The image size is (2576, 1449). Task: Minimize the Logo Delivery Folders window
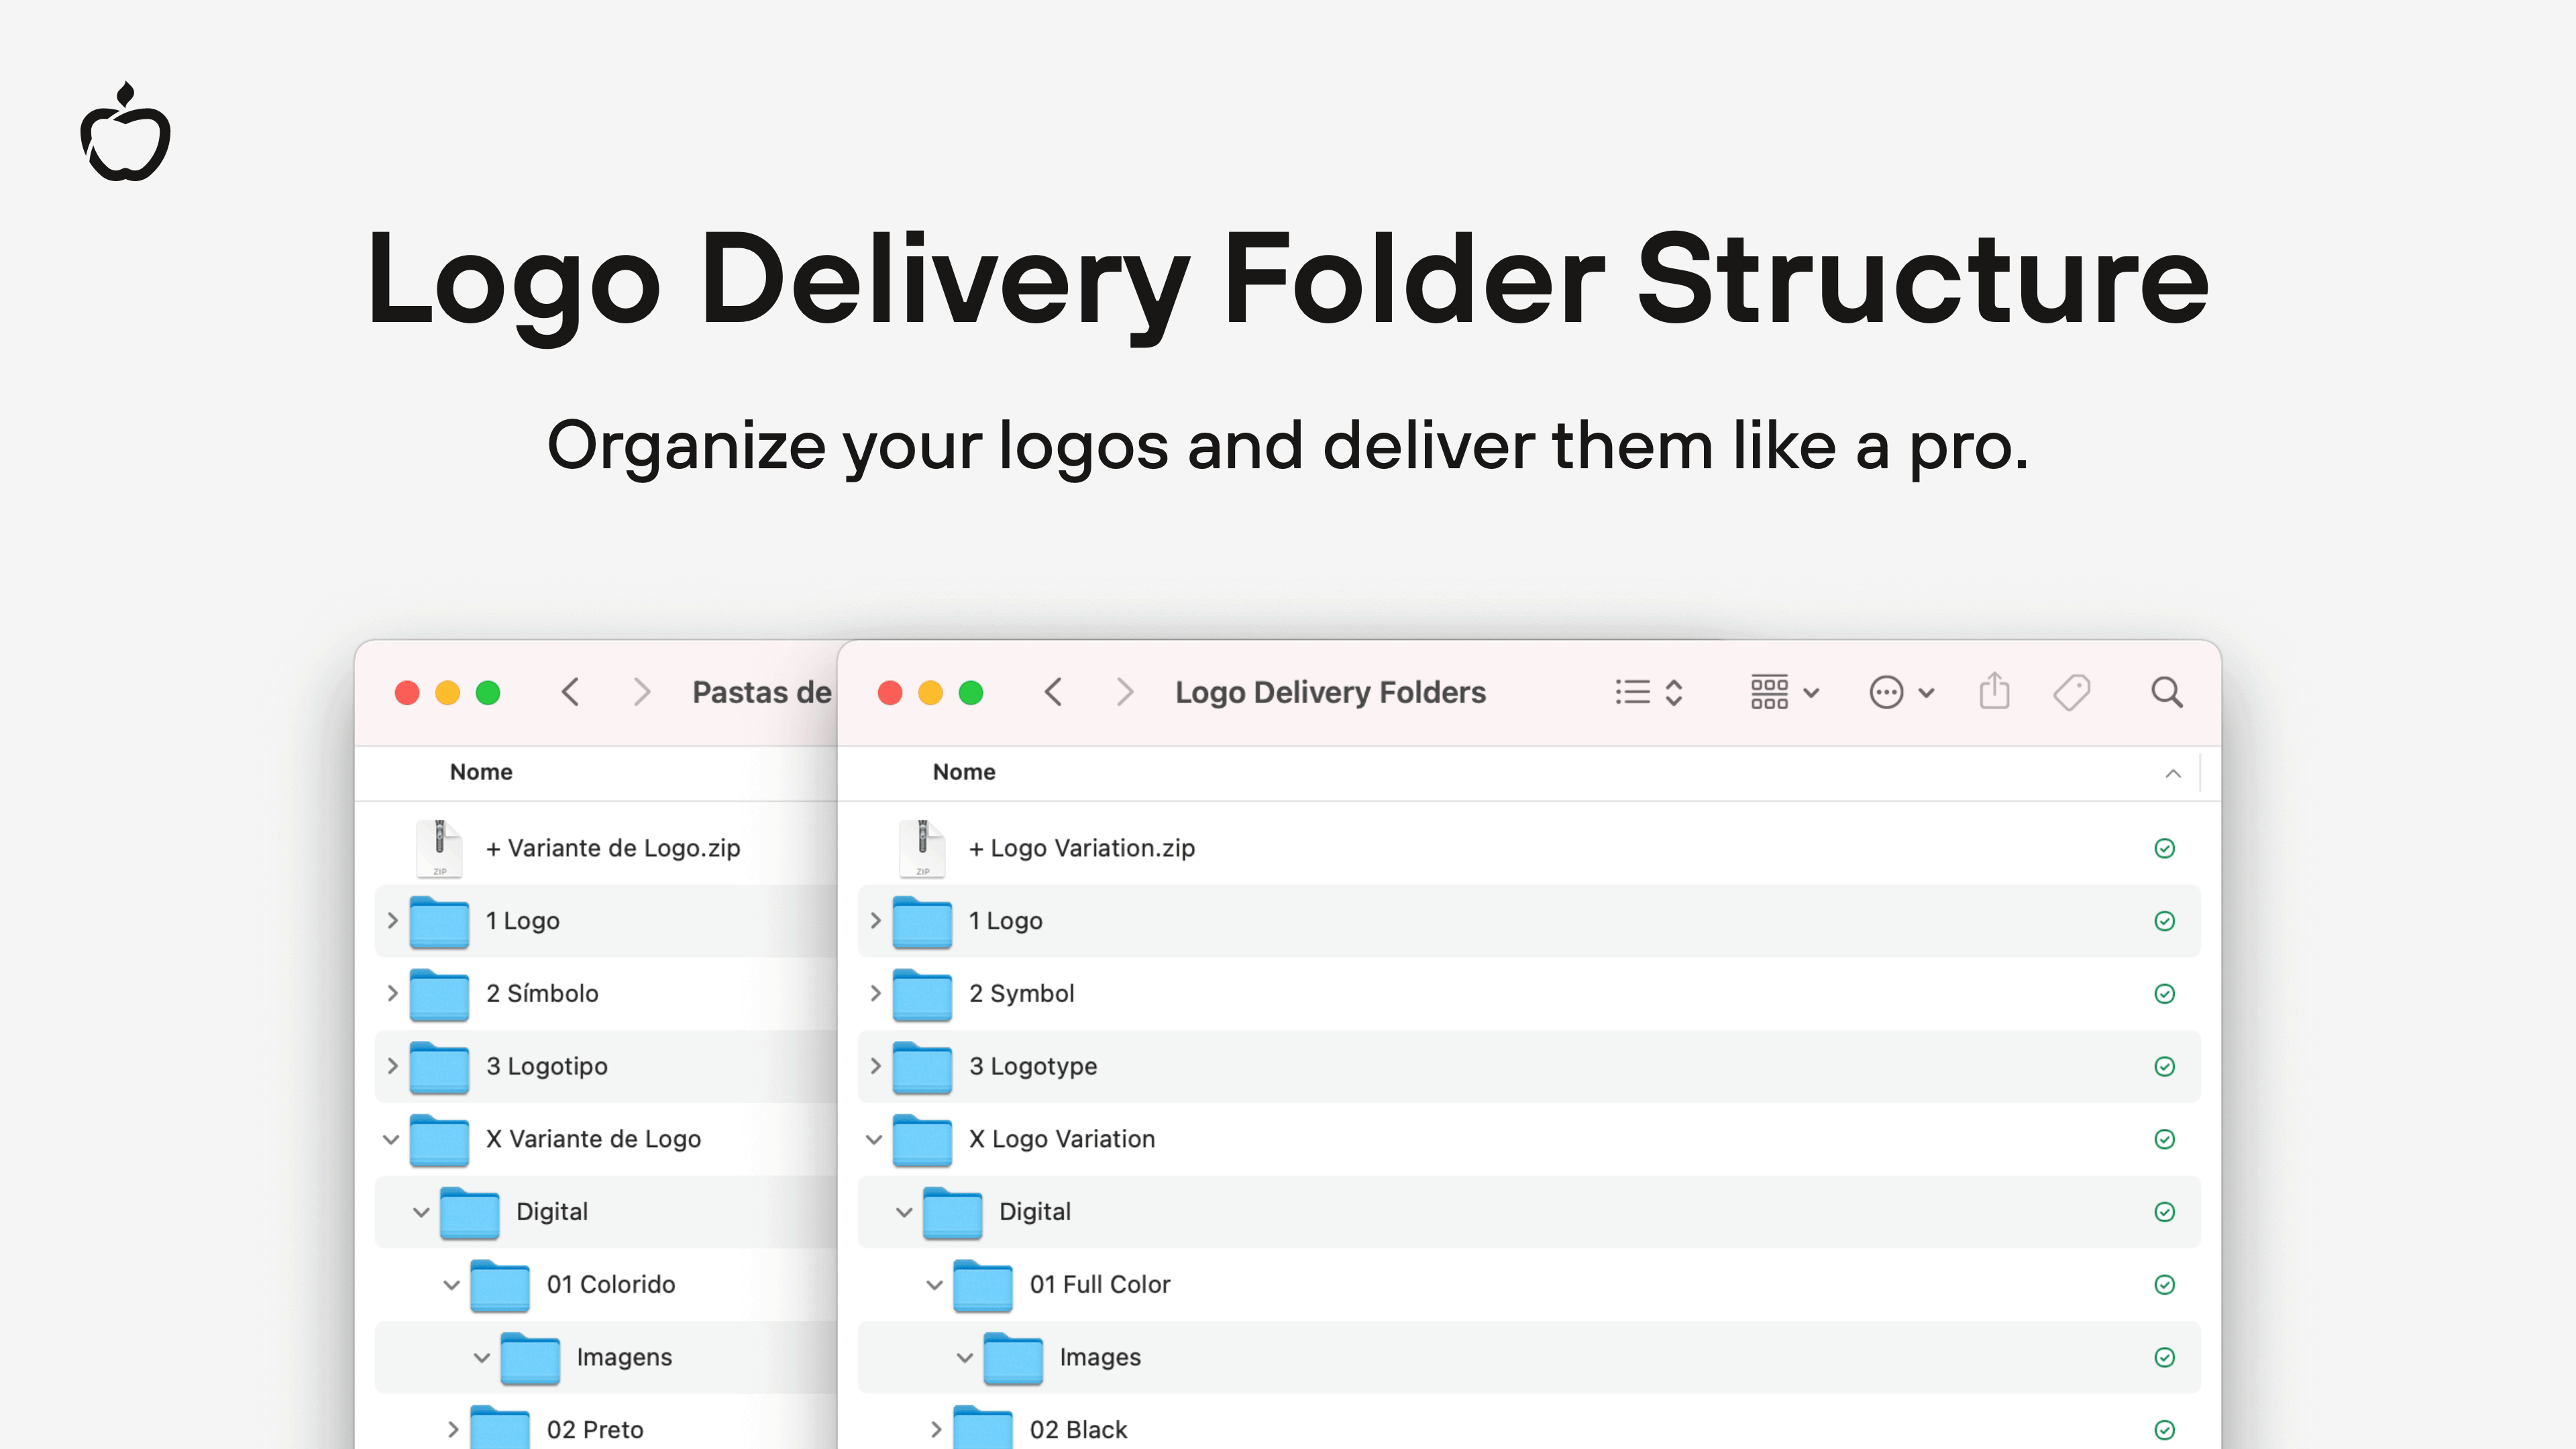tap(930, 692)
